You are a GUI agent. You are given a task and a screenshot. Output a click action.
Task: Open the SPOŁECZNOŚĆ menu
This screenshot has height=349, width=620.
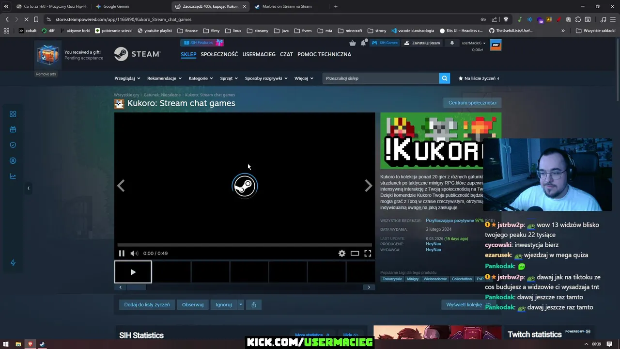click(219, 54)
